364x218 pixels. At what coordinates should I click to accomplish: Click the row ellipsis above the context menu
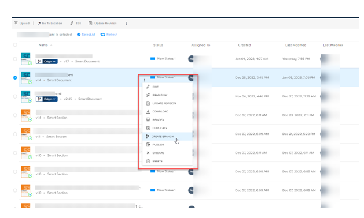pyautogui.click(x=144, y=80)
